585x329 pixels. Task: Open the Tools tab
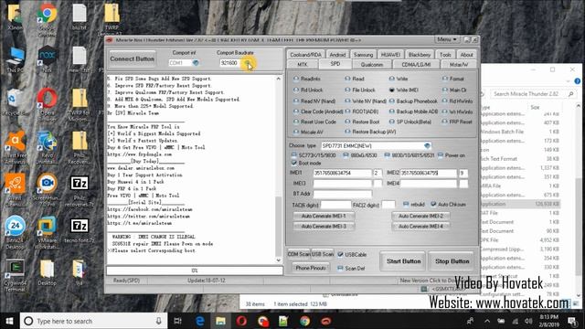(445, 55)
